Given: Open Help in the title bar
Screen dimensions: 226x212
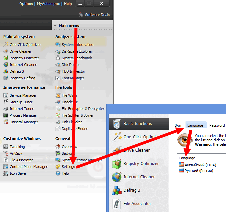Looking at the screenshot, I should coord(68,4).
